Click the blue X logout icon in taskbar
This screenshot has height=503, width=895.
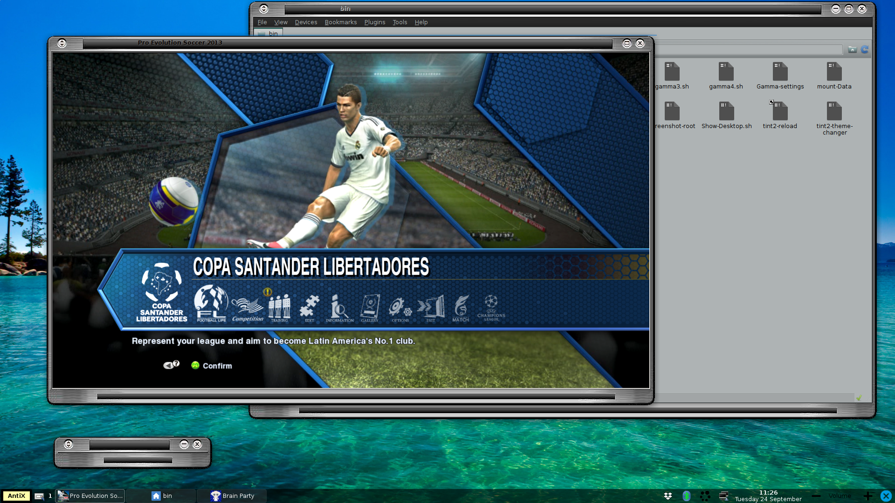click(886, 496)
